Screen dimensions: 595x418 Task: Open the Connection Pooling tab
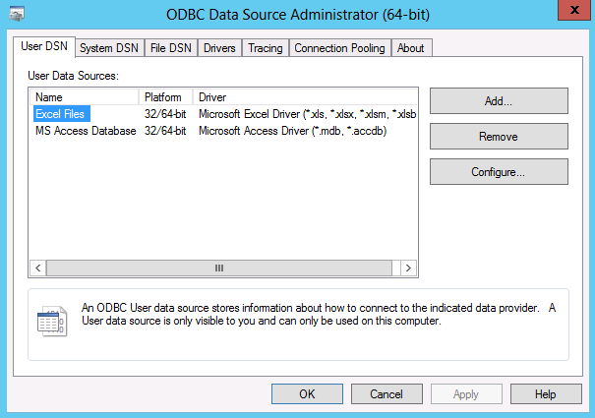(340, 48)
